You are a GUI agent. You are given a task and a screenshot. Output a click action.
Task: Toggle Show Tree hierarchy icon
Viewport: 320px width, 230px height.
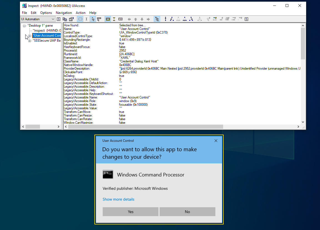[157, 19]
